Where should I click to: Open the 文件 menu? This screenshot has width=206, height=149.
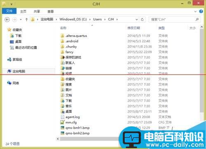(x=9, y=11)
